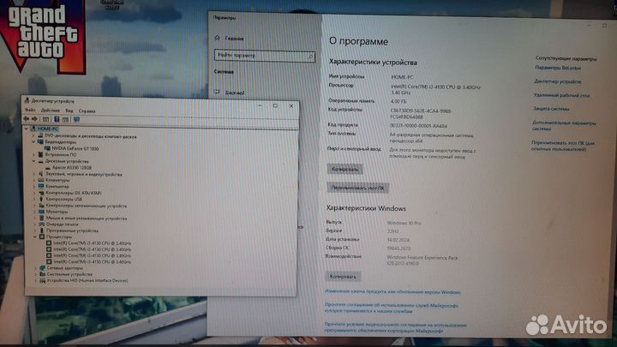
Task: Click the Устройства HID category icon
Action: point(43,280)
